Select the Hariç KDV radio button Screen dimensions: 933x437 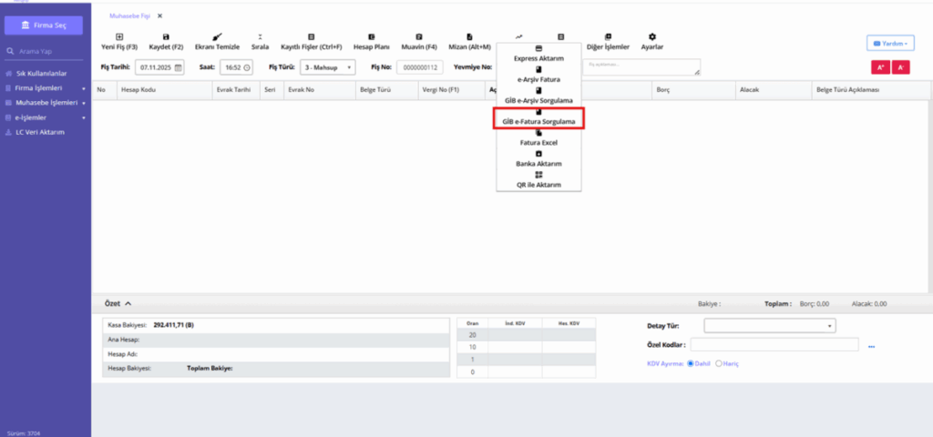pyautogui.click(x=719, y=363)
